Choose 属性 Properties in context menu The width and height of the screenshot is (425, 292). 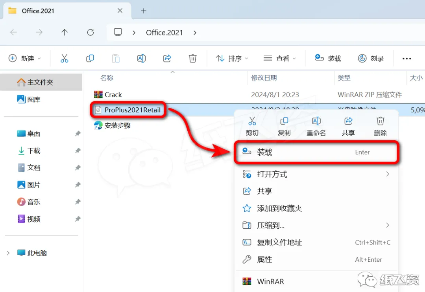point(316,259)
